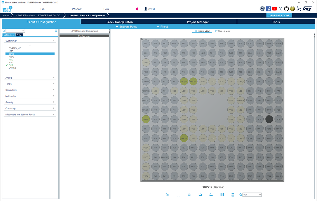Select DMA in System Core list

click(x=11, y=51)
